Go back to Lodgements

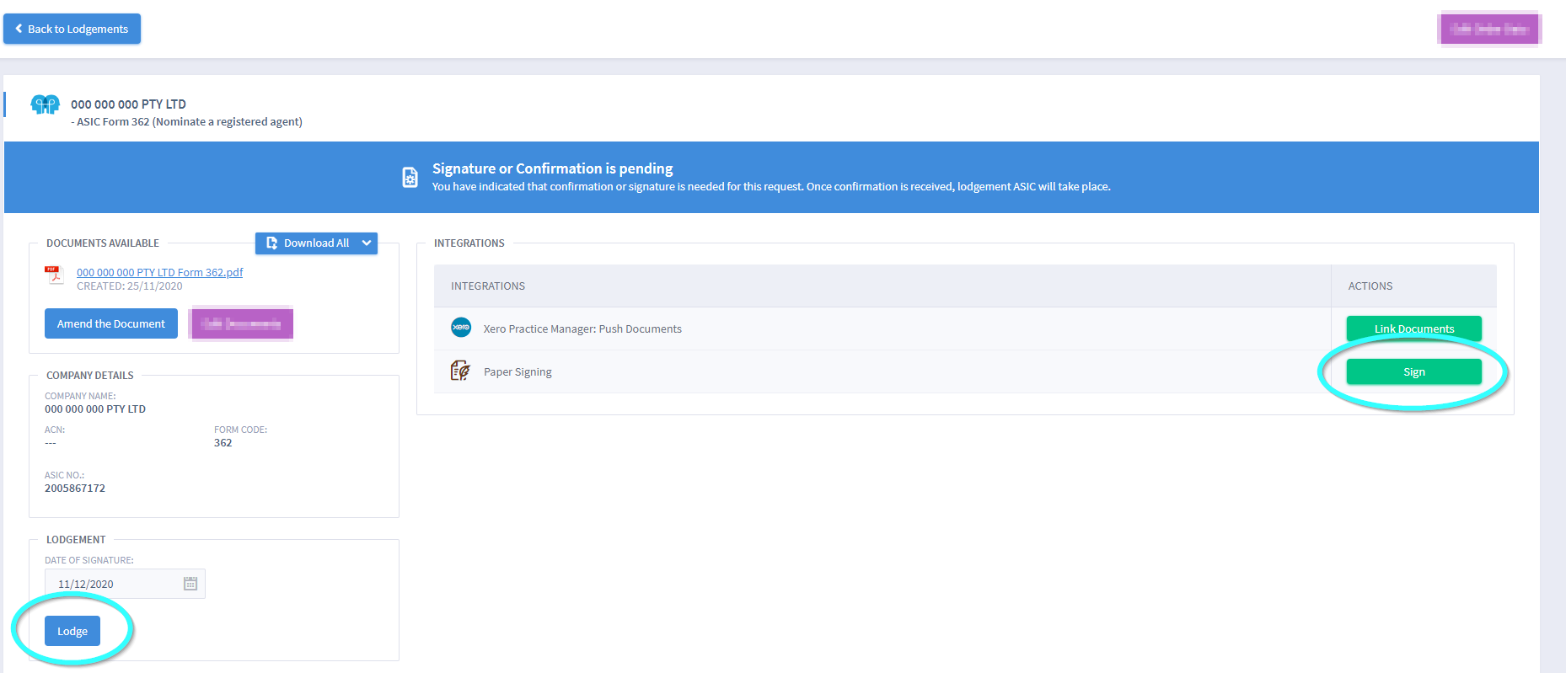click(72, 29)
